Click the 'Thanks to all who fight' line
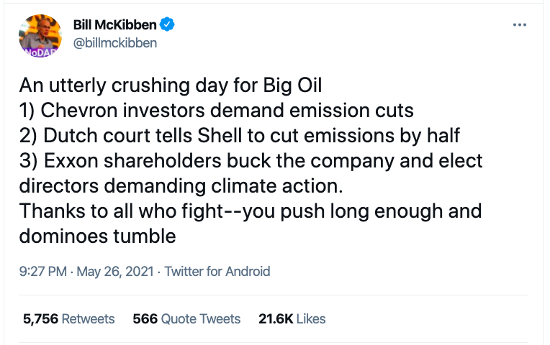550x345 pixels. click(251, 210)
